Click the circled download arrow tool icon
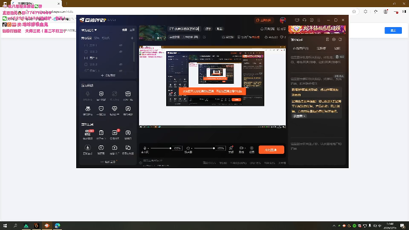 (87, 148)
